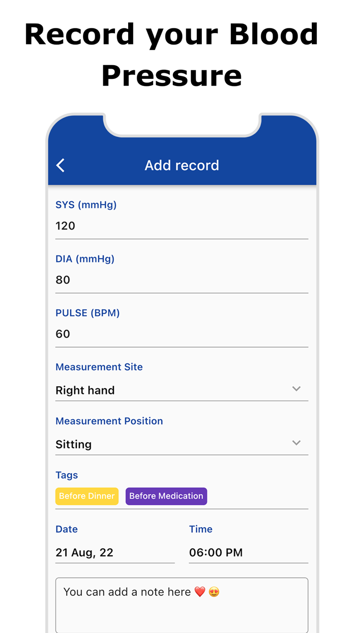This screenshot has width=356, height=633.
Task: Click the Before Medication purple button
Action: (x=166, y=496)
